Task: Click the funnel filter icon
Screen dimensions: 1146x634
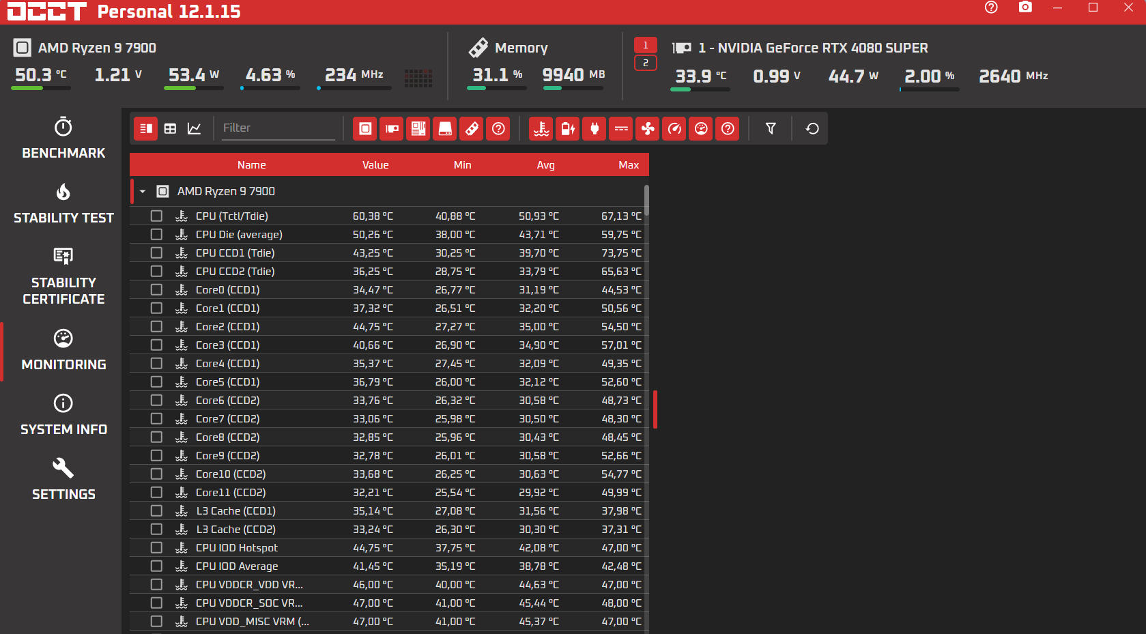Action: pyautogui.click(x=771, y=128)
